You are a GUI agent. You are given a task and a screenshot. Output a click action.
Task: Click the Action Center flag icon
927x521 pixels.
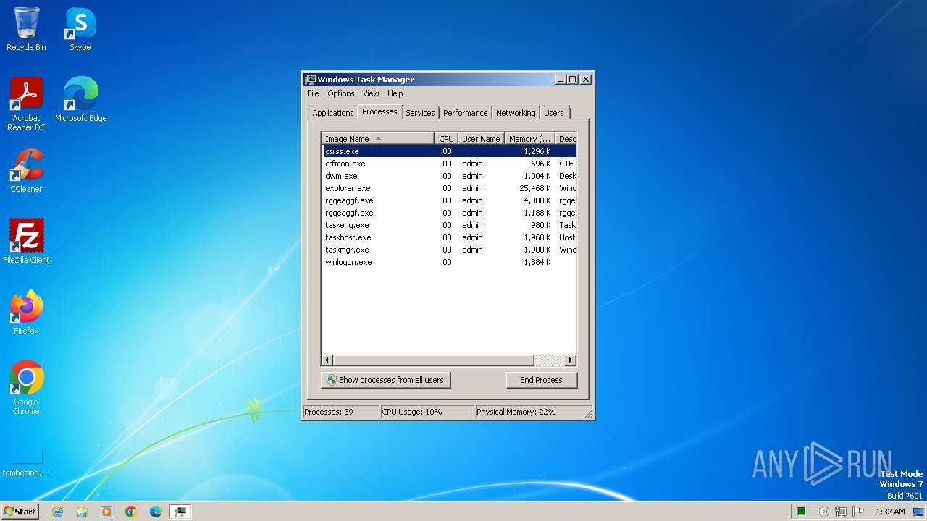(859, 512)
